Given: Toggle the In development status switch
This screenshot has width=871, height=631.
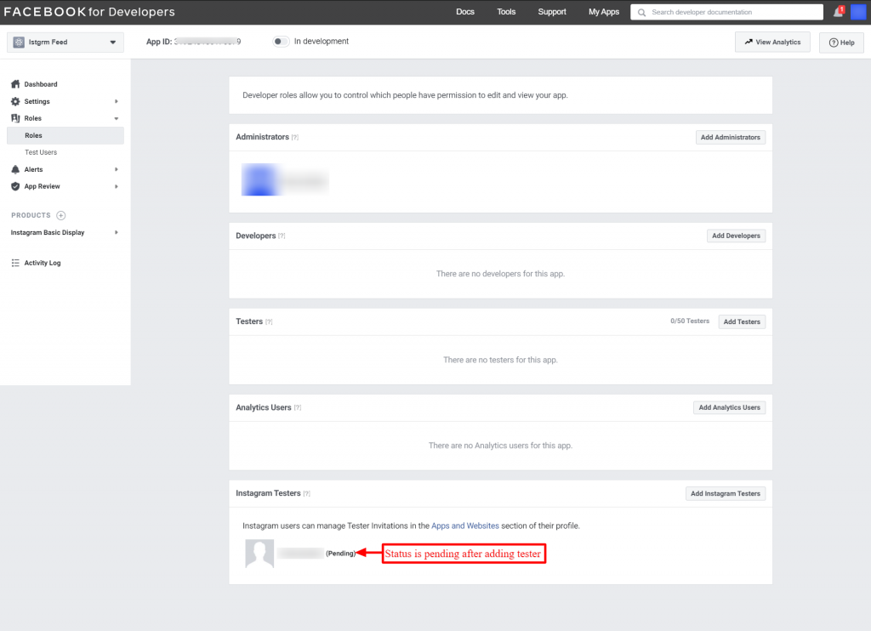Looking at the screenshot, I should 281,42.
